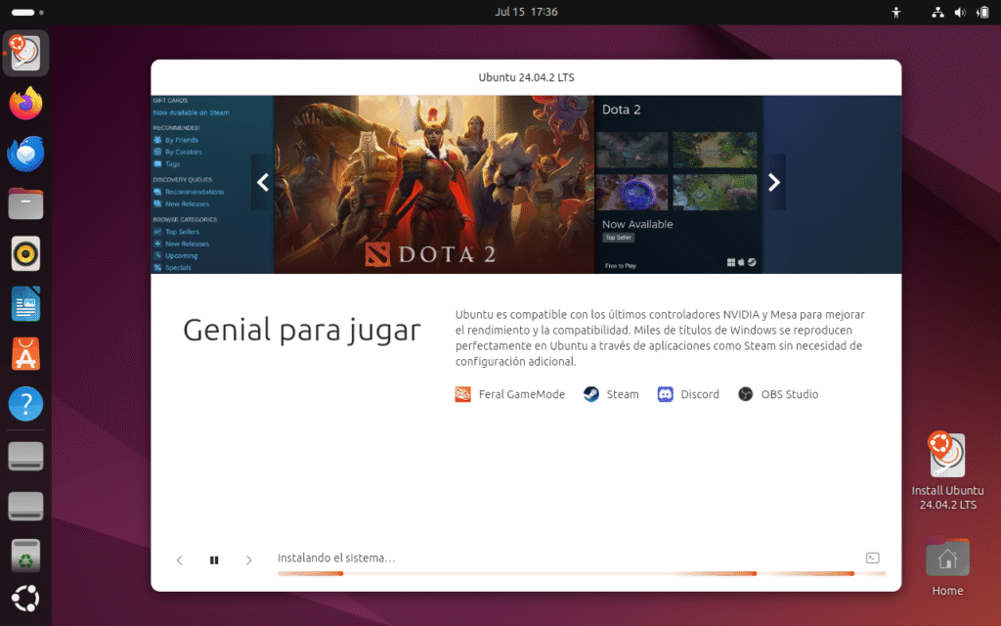
Task: Click the 'Top Seller' tag under Now Available
Action: point(618,238)
